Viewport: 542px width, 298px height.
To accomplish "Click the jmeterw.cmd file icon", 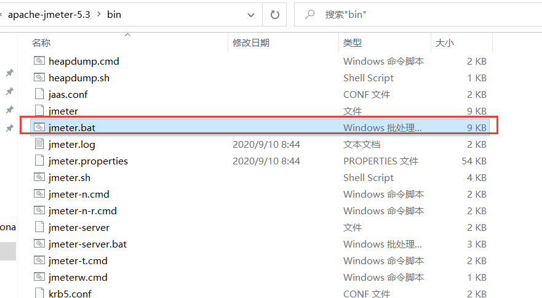I will point(39,277).
